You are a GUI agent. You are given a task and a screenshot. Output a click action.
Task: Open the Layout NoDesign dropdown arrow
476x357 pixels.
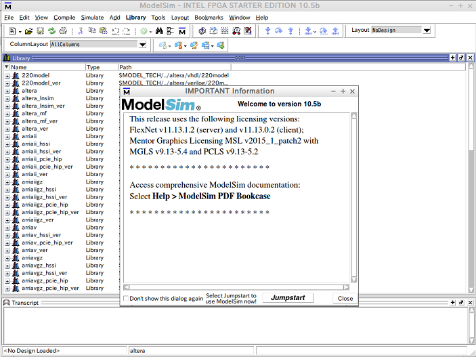click(427, 30)
